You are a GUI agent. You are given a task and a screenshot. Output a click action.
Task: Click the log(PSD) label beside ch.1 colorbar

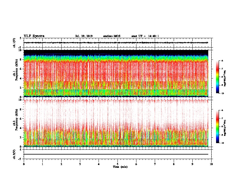coord(225,78)
